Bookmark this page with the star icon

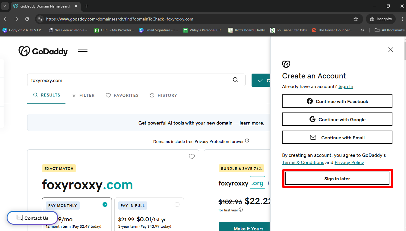click(356, 19)
